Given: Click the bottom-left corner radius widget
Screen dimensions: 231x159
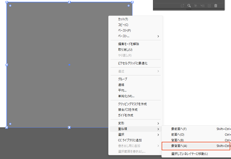Looking at the screenshot, I should [x=10, y=124].
